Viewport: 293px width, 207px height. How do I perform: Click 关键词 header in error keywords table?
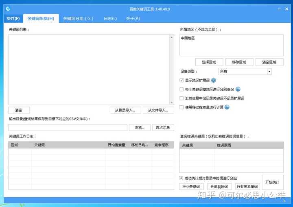click(x=197, y=145)
